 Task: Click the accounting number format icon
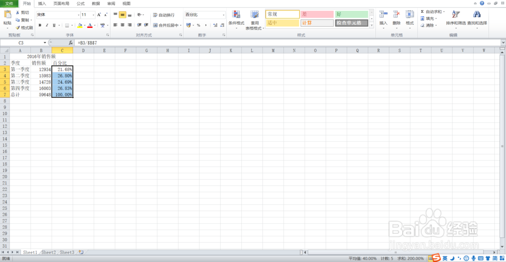pos(188,25)
